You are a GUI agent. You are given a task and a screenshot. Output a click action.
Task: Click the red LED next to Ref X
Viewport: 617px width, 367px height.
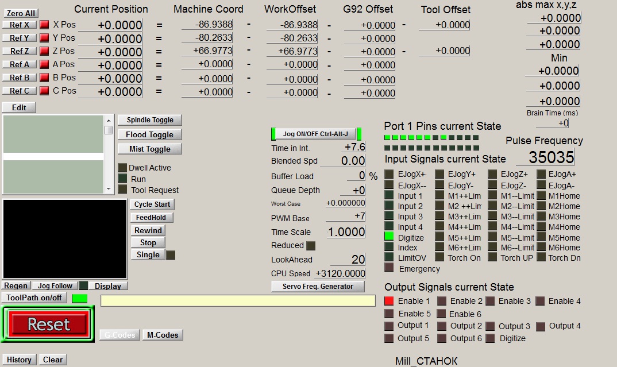click(44, 25)
